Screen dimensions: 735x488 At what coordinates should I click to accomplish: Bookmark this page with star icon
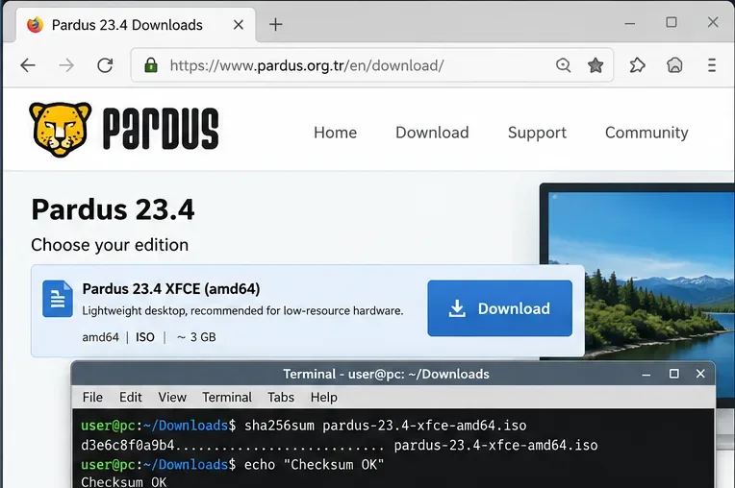click(596, 65)
